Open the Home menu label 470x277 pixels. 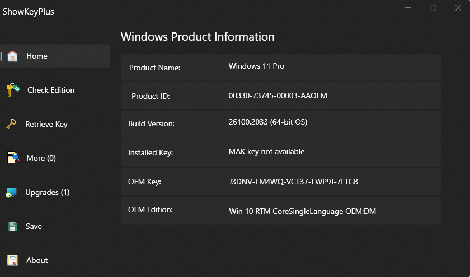(x=37, y=56)
